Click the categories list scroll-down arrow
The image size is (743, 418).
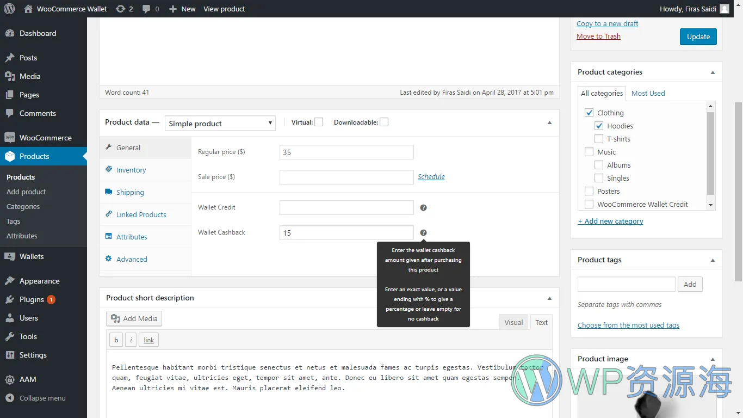tap(710, 205)
